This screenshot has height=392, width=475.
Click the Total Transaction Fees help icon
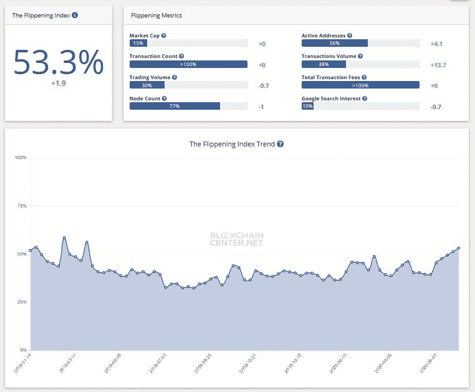(x=364, y=77)
